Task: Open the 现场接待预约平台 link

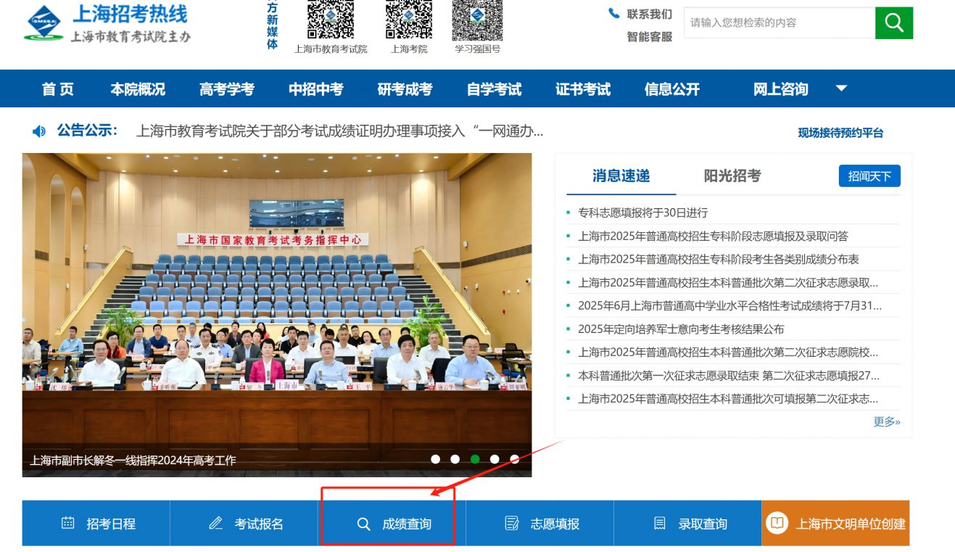Action: (x=840, y=133)
